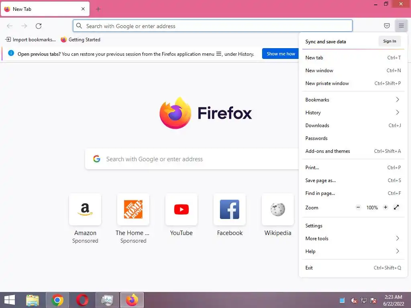
Task: Click the info icon in restore notification
Action: [x=11, y=53]
